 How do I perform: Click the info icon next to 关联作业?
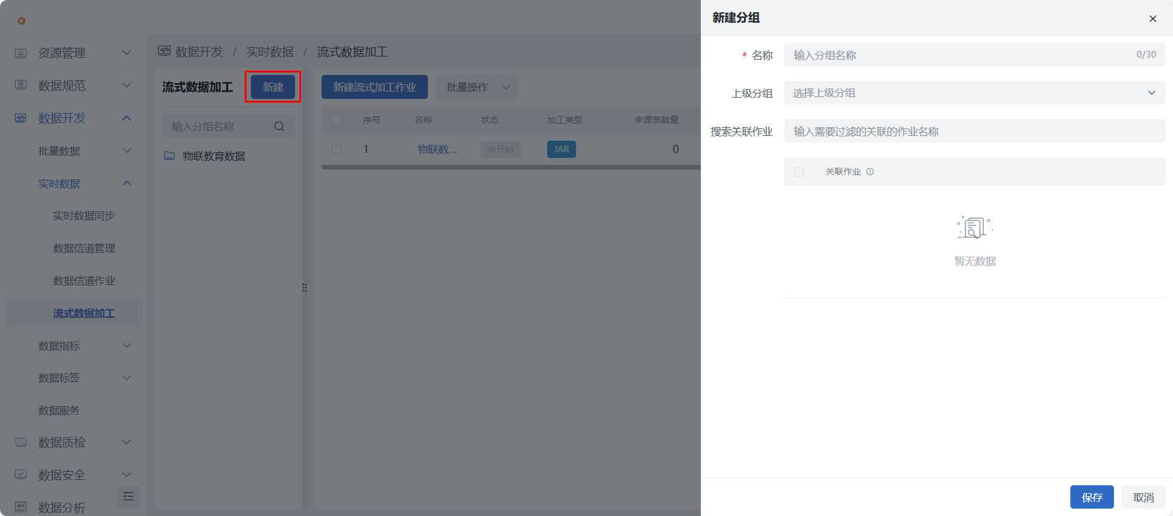pos(870,172)
